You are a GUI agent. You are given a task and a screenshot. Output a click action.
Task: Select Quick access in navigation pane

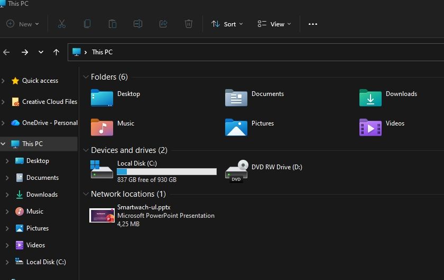pos(40,81)
